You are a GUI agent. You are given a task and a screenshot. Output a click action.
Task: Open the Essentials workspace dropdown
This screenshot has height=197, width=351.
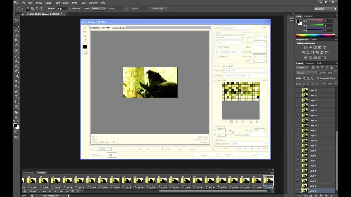325,9
